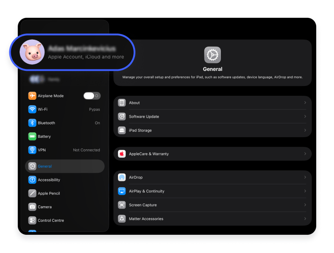Click the AirPlay & Continuity label
The height and width of the screenshot is (253, 334).
(x=147, y=191)
